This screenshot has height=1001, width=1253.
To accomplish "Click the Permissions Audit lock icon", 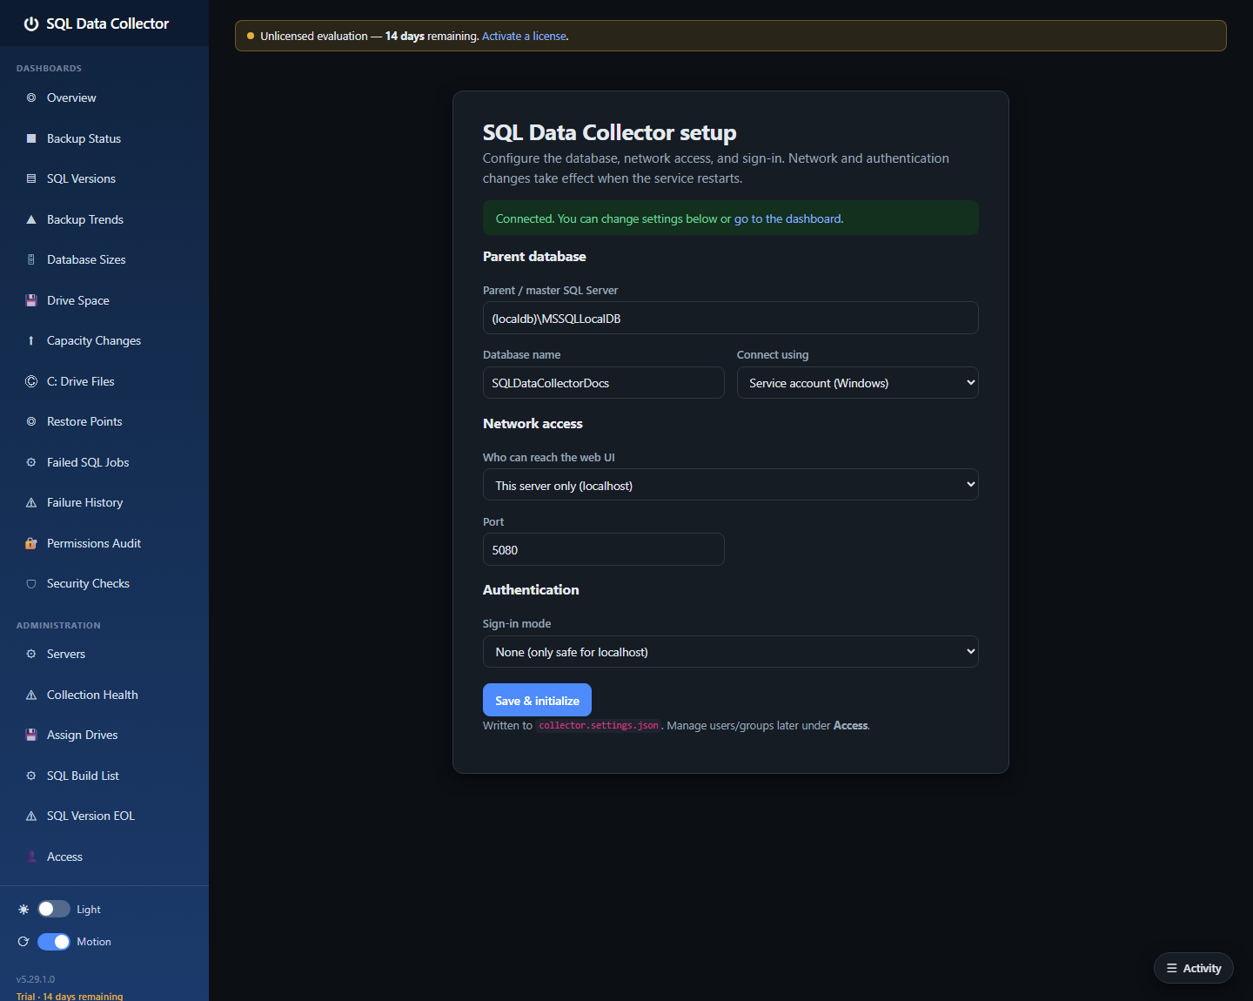I will click(x=31, y=543).
